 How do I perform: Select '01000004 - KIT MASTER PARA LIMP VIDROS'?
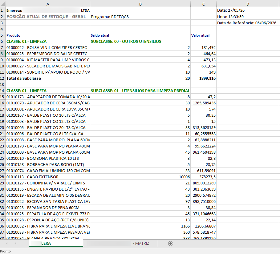point(48,60)
